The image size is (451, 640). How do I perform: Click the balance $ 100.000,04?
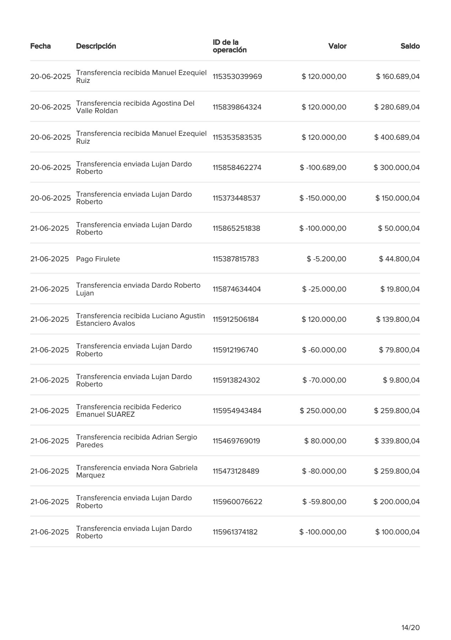[x=397, y=532]
